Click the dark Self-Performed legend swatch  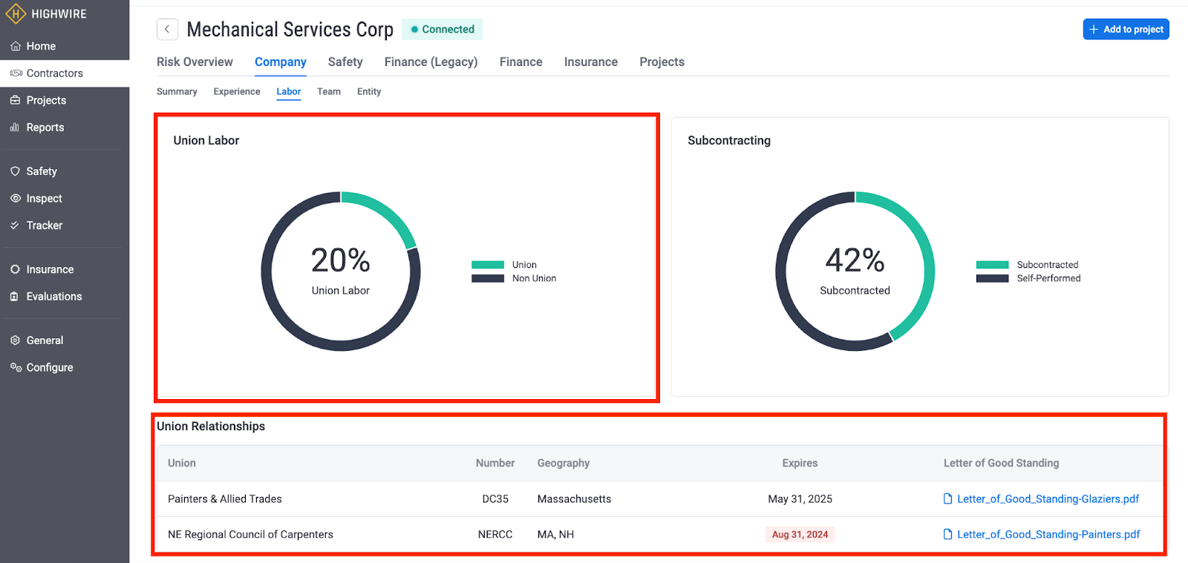coord(992,279)
